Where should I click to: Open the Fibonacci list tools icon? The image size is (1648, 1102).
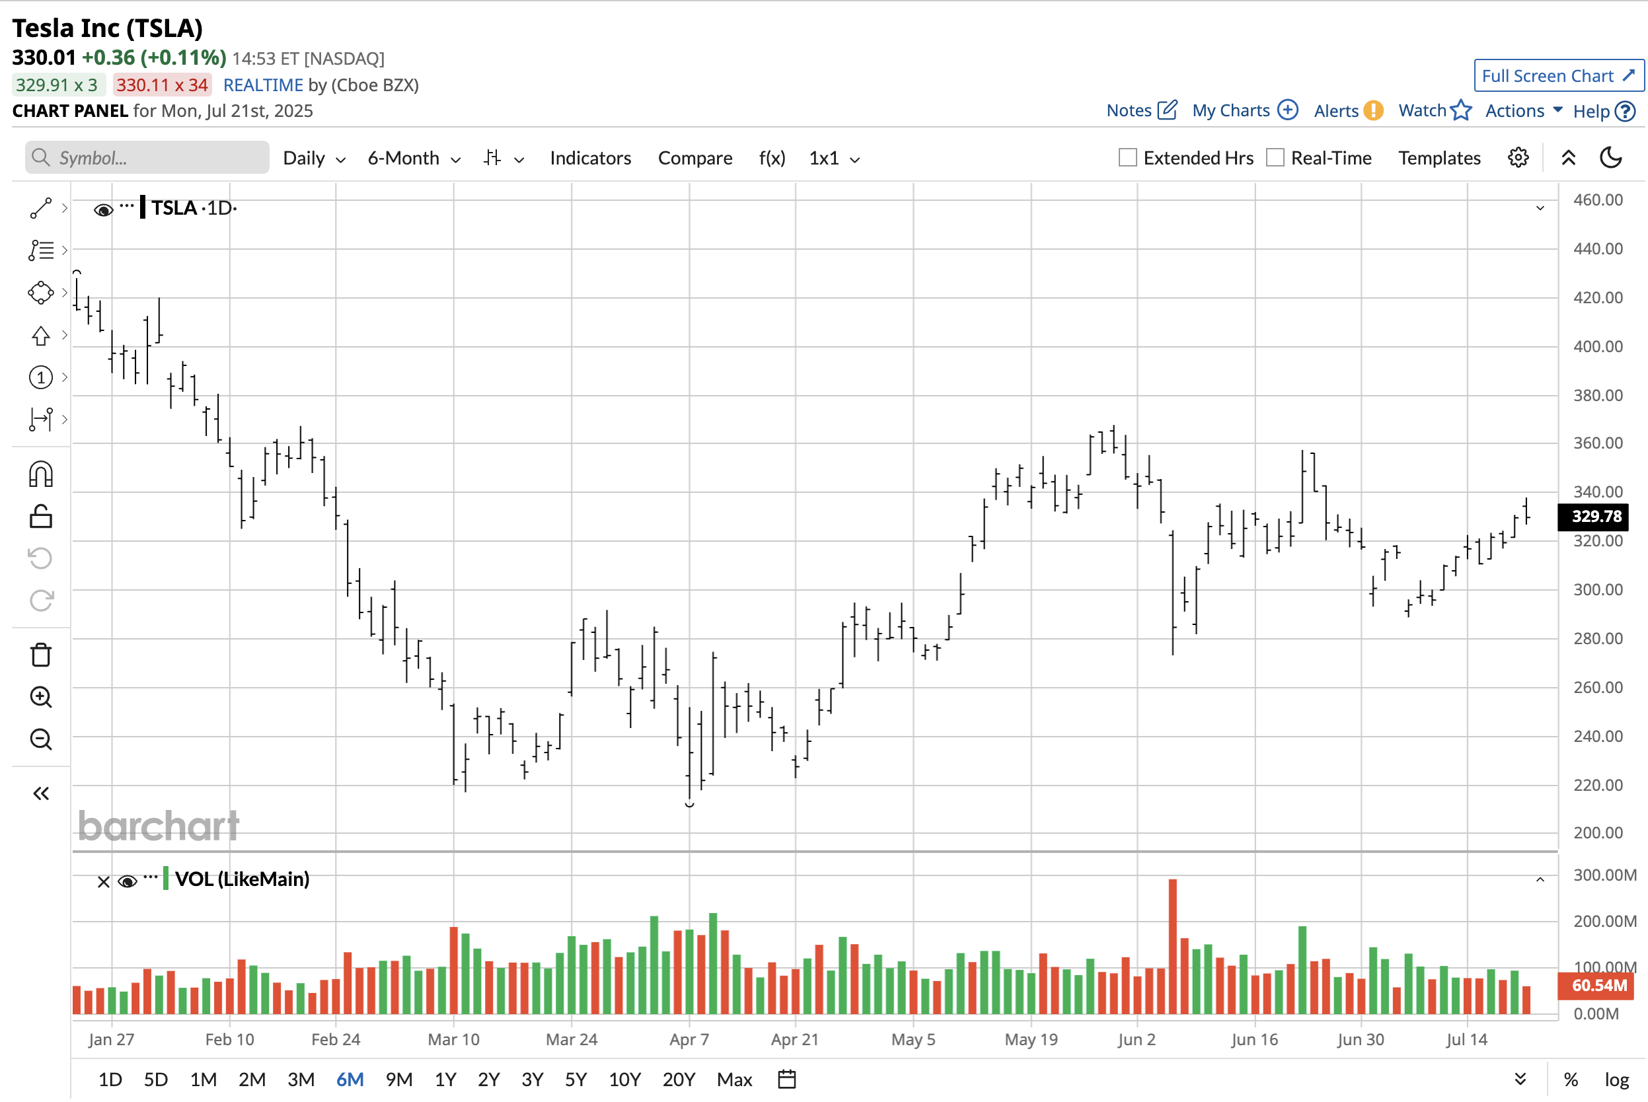pyautogui.click(x=41, y=250)
